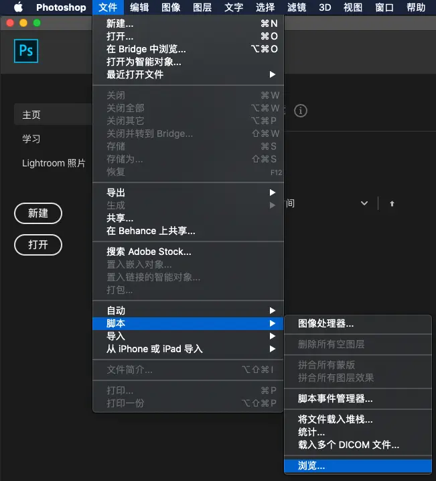Open the 窗口 menu

pyautogui.click(x=384, y=7)
